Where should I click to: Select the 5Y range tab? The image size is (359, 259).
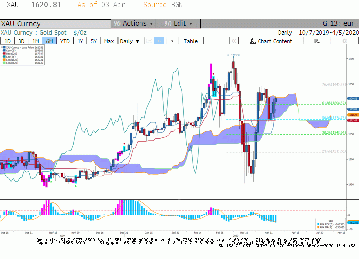[x=94, y=41]
